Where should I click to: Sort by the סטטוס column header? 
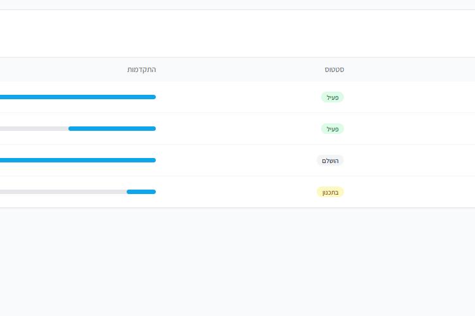(334, 70)
